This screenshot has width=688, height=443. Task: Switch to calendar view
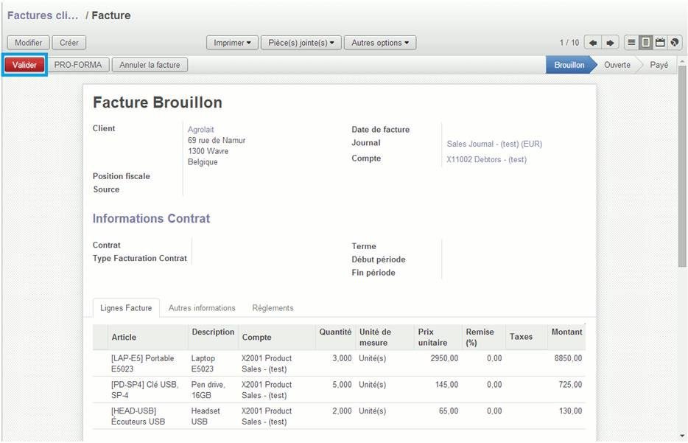[x=660, y=43]
